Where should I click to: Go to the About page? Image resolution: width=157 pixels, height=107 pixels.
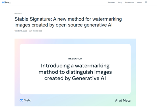pos(139,2)
